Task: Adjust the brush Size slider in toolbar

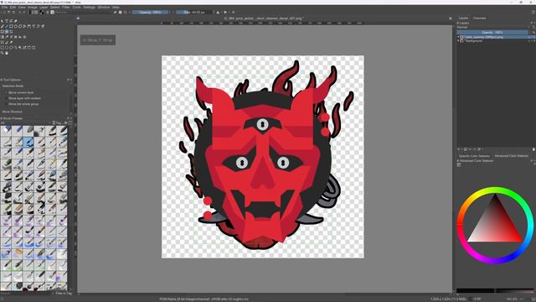Action: [195, 12]
